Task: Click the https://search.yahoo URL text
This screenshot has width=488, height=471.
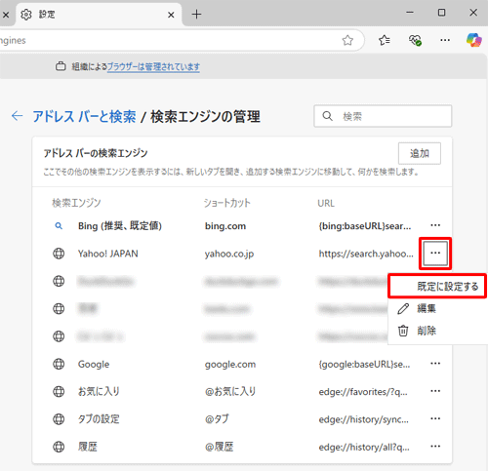Action: click(366, 254)
